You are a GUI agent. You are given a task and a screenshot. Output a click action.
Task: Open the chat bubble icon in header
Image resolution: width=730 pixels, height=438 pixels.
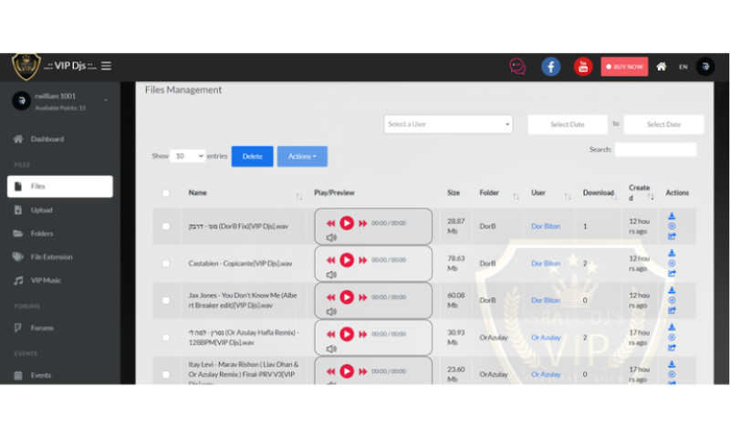tap(517, 67)
